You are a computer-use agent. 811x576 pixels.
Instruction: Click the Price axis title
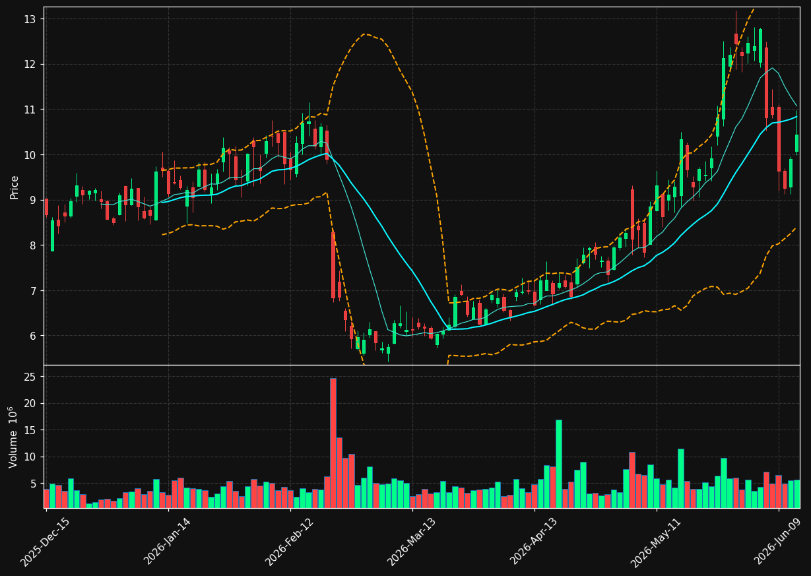tap(15, 186)
